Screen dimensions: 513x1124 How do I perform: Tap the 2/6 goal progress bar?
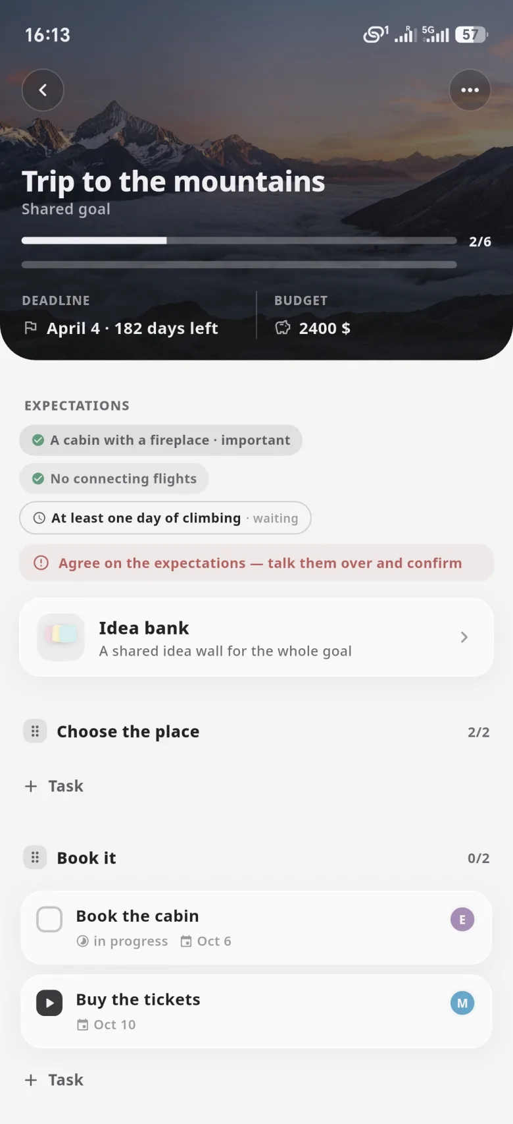click(x=239, y=241)
